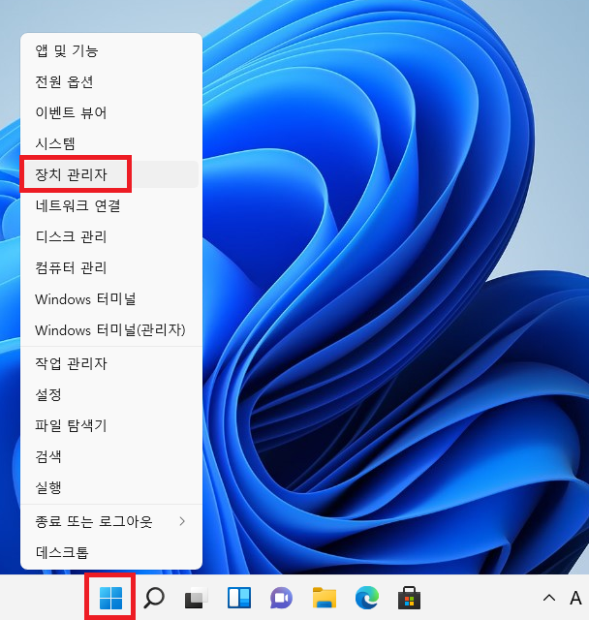
Task: Launch Windows 터미널 menu entry
Action: (111, 298)
